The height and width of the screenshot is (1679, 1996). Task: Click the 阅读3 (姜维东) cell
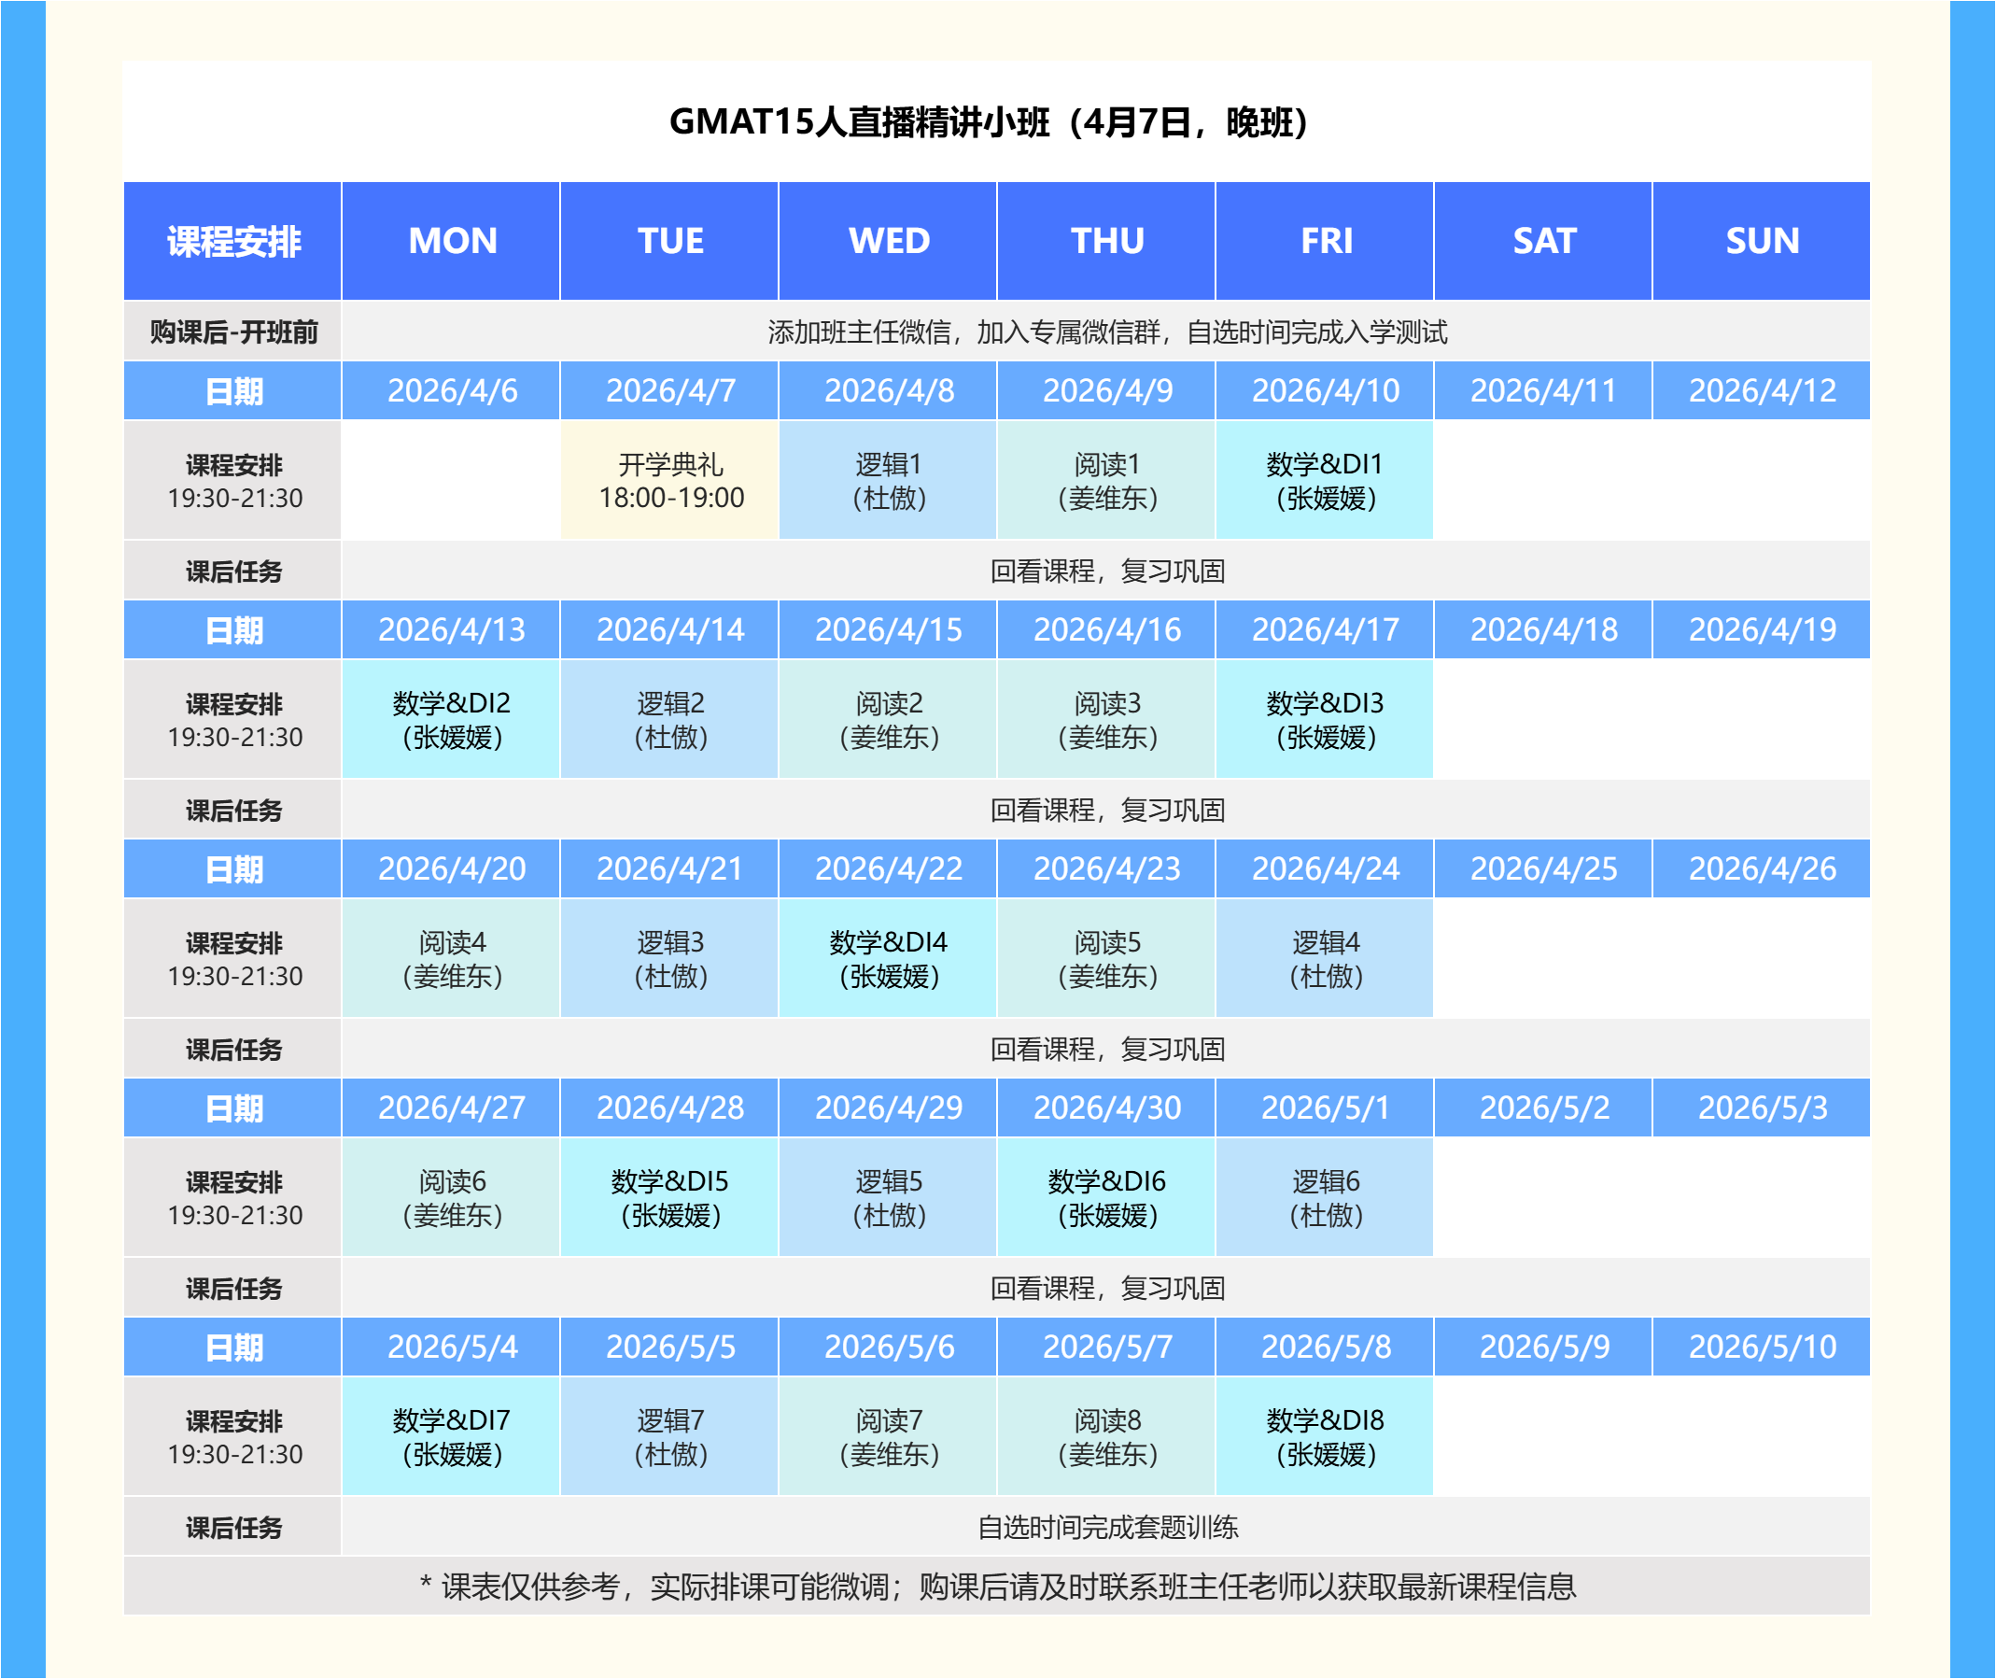1106,720
